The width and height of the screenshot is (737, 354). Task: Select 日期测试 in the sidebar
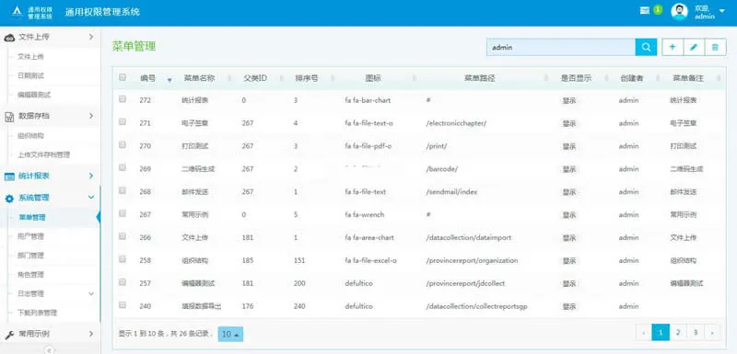31,76
